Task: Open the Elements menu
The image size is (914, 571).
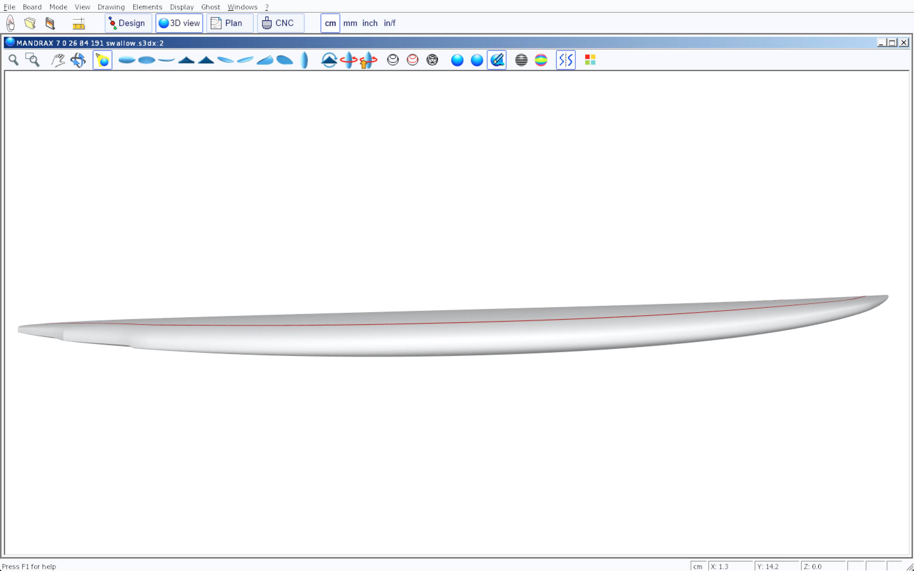Action: click(147, 7)
